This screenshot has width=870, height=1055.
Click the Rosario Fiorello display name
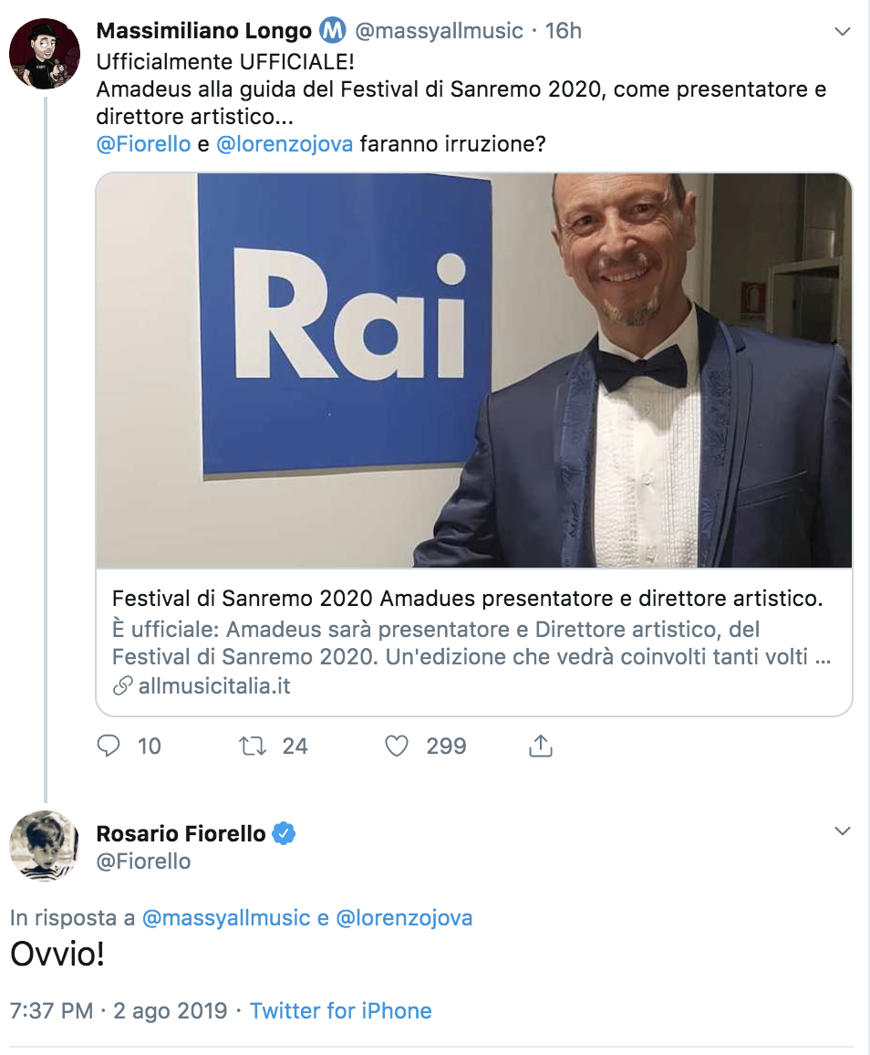click(x=181, y=833)
